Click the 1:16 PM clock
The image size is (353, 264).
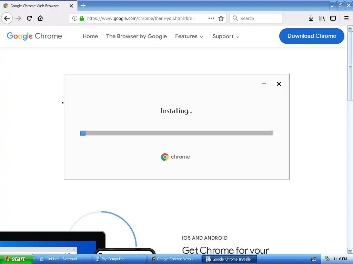click(x=340, y=259)
